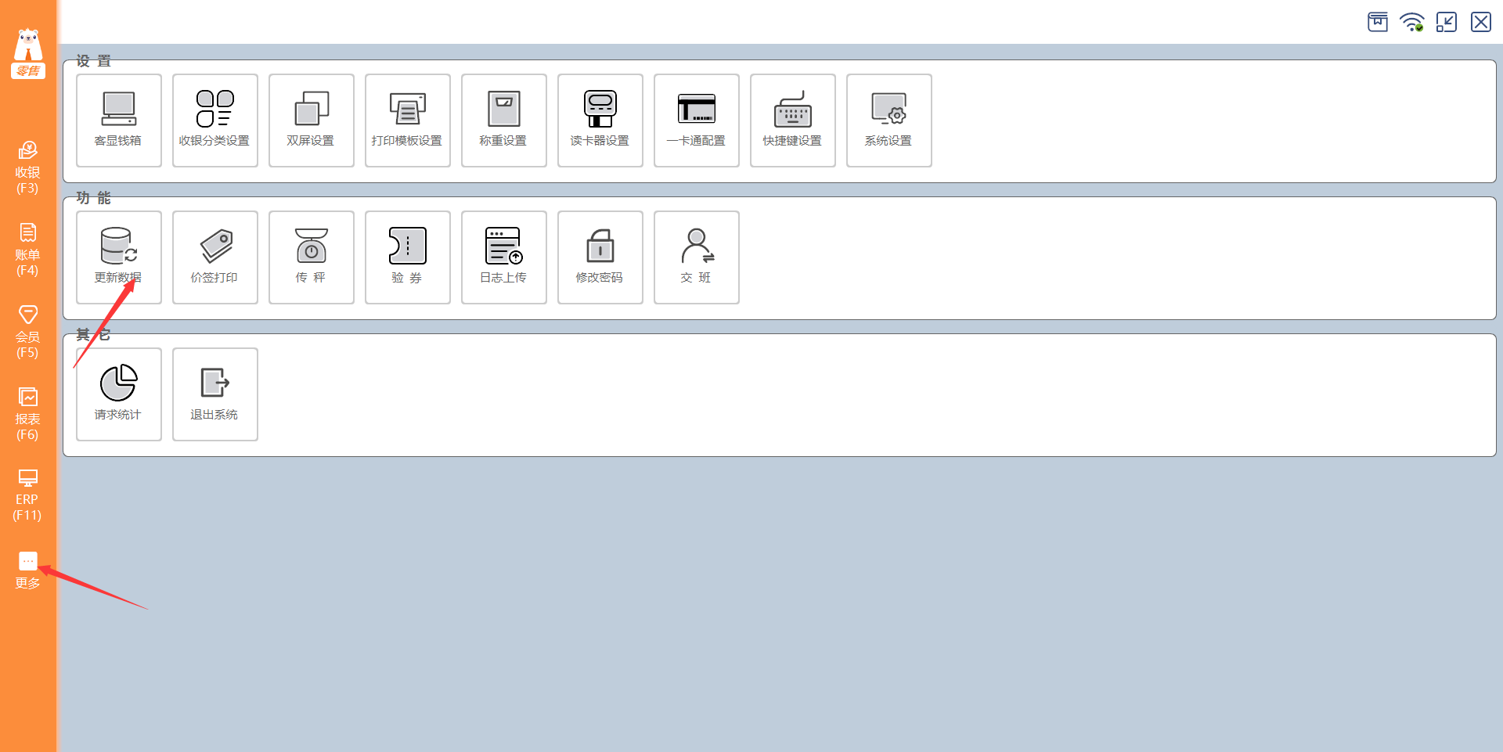1503x752 pixels.
Task: Open 修改密码 change password
Action: [600, 257]
